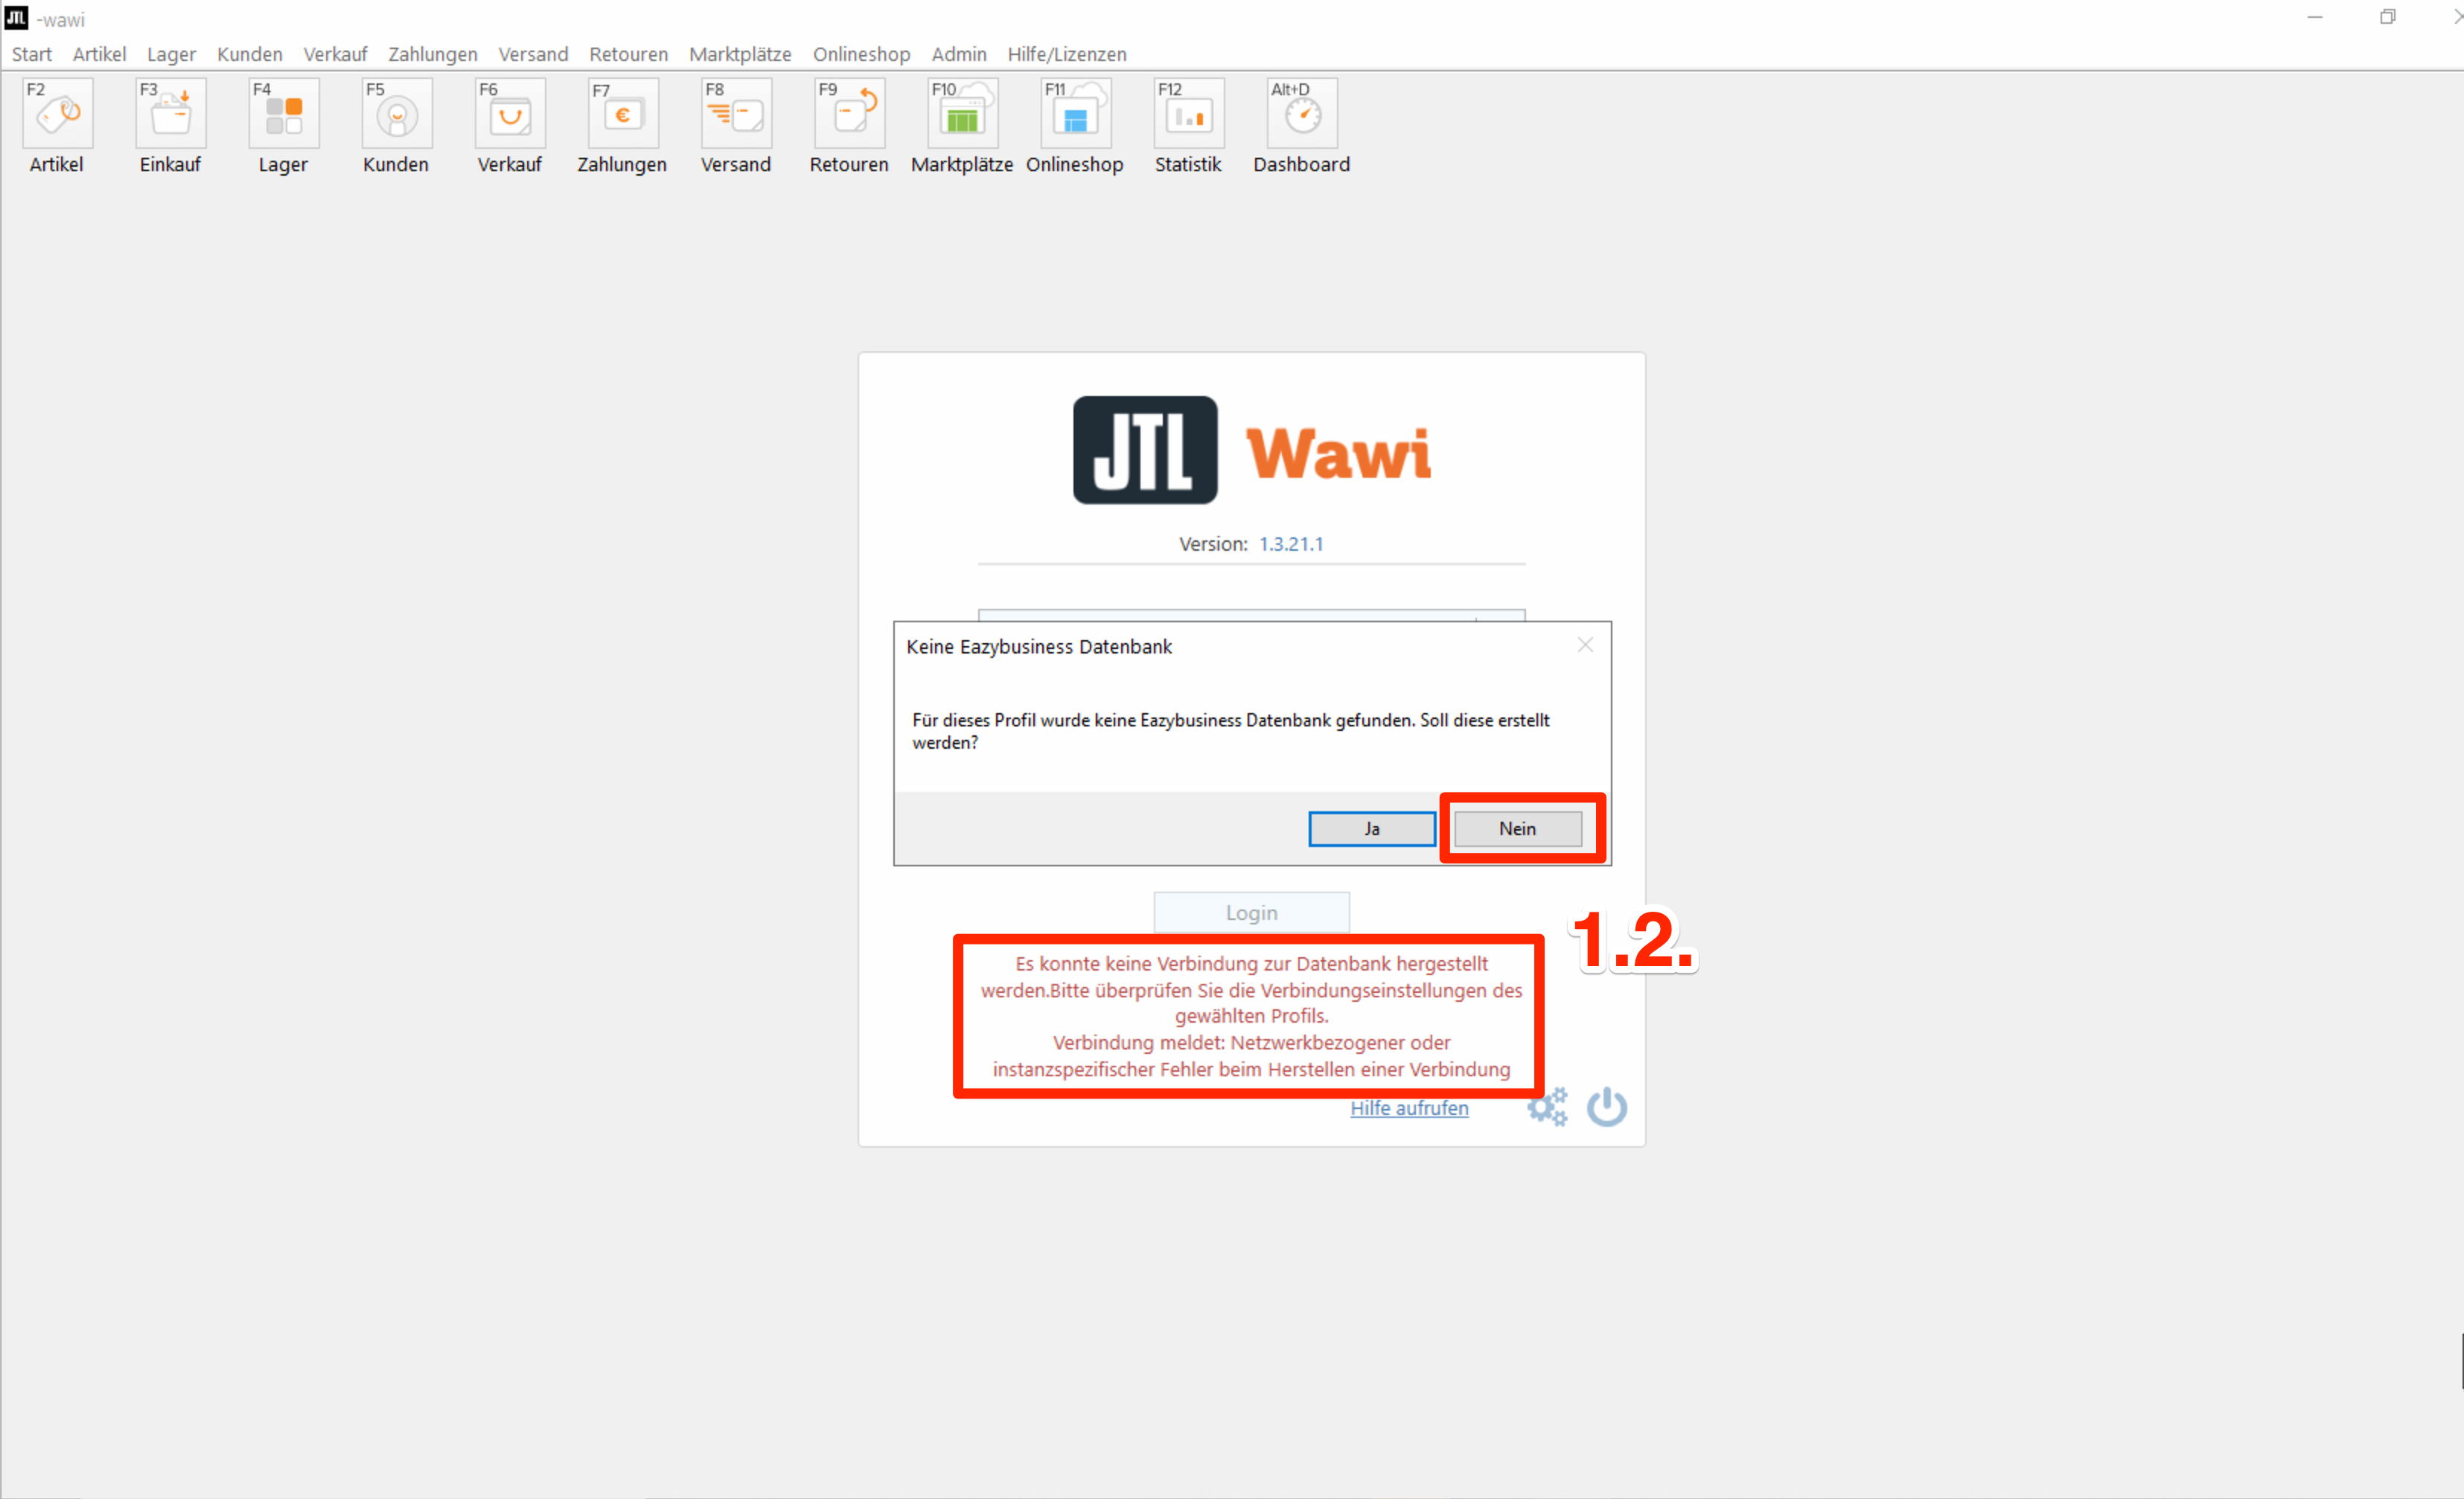Screen dimensions: 2464x1499
Task: Click the database settings gears icon
Action: 1546,1107
